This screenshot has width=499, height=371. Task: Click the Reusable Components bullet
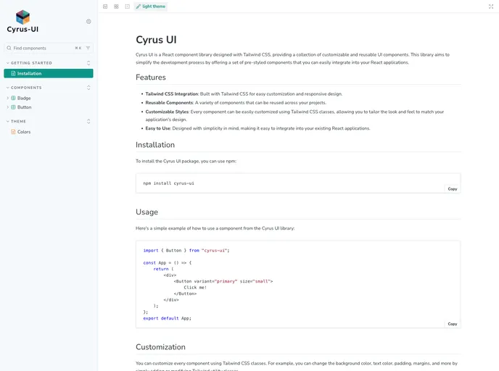coord(236,103)
